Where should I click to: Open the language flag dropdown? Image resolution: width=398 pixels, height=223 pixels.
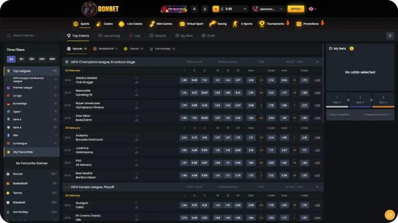tap(312, 9)
